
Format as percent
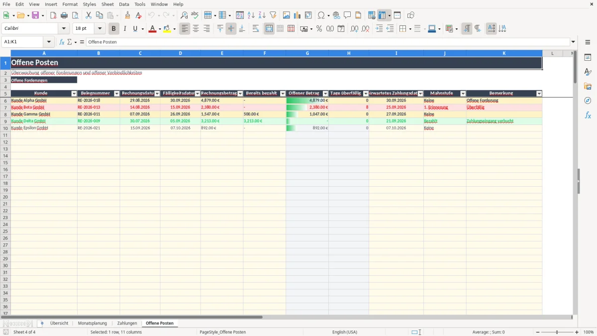(x=319, y=29)
